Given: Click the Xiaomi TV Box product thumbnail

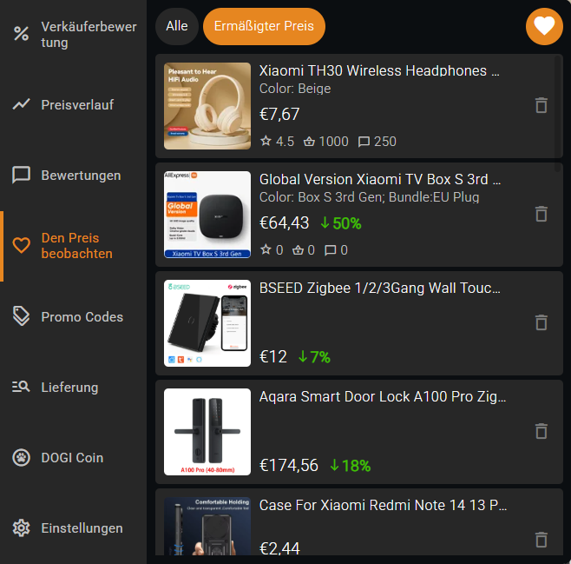Looking at the screenshot, I should click(207, 215).
